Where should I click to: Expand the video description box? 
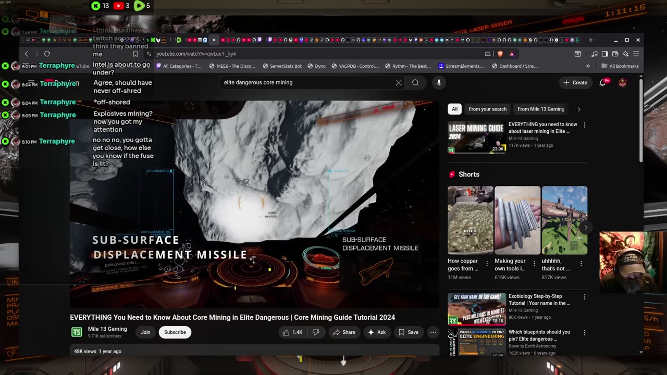(x=254, y=350)
